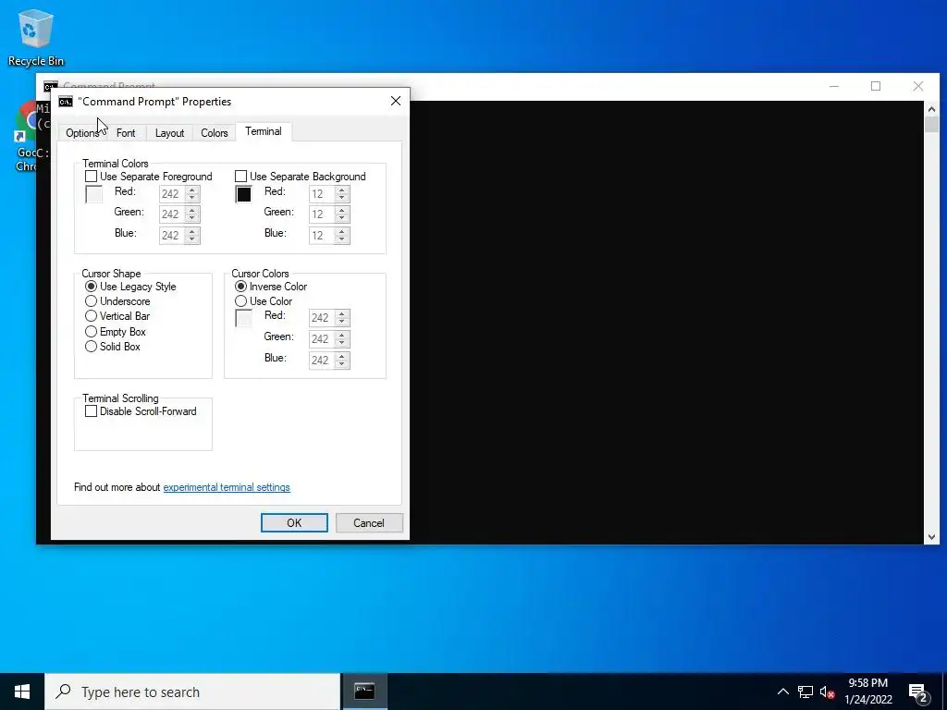Enable Use Separate Background checkbox

click(x=241, y=177)
